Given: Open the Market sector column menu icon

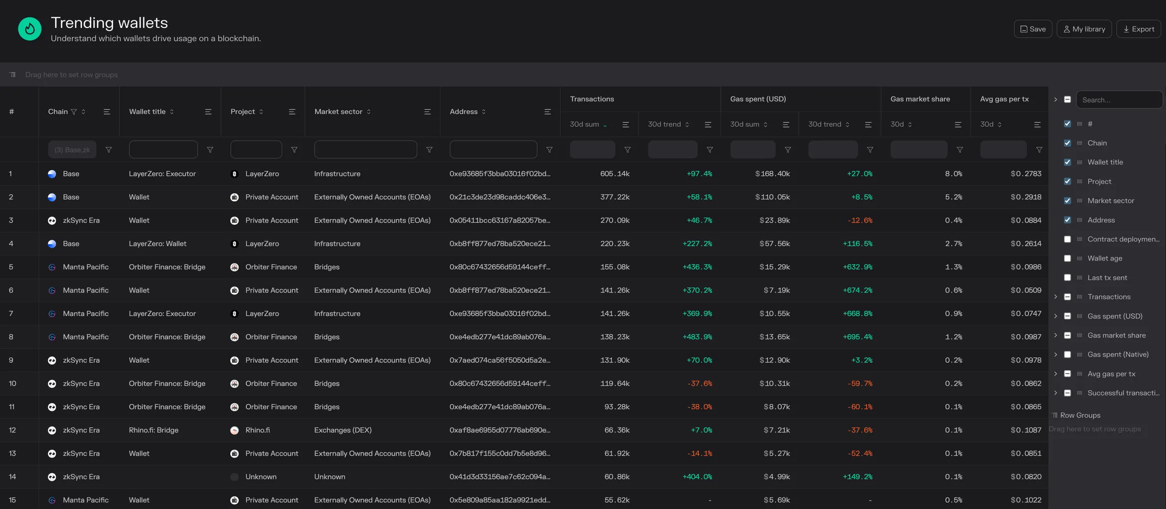Looking at the screenshot, I should (428, 112).
